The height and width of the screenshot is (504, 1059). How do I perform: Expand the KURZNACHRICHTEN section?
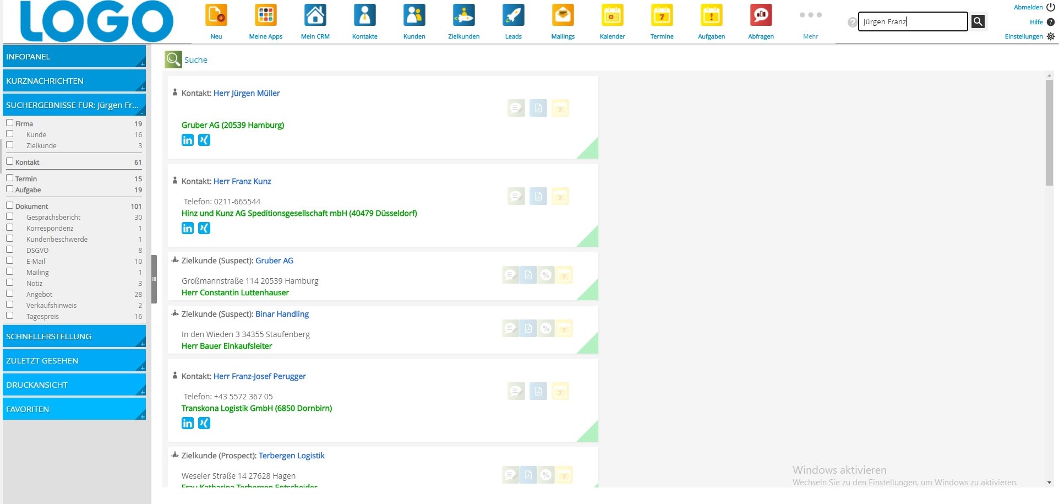pyautogui.click(x=74, y=81)
